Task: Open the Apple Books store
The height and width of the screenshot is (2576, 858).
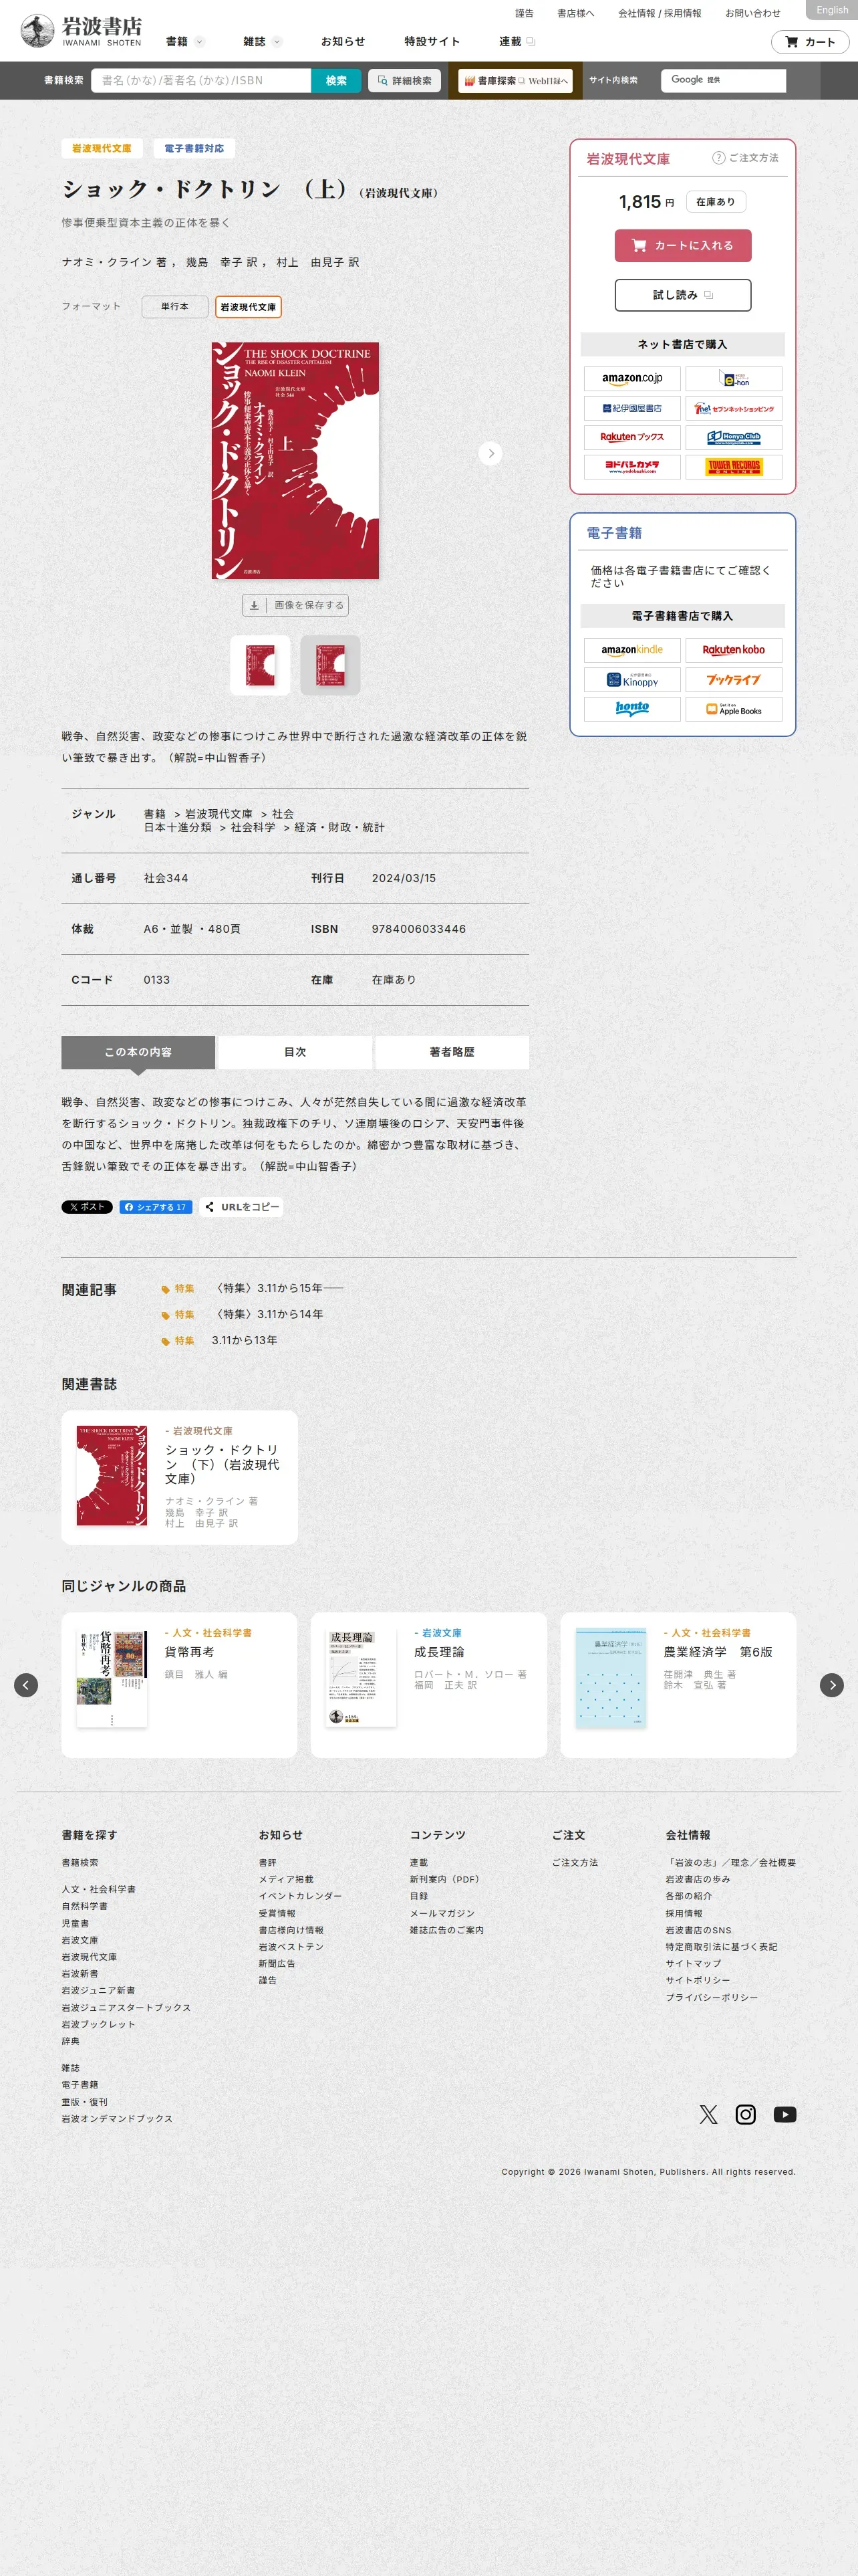Action: (733, 709)
